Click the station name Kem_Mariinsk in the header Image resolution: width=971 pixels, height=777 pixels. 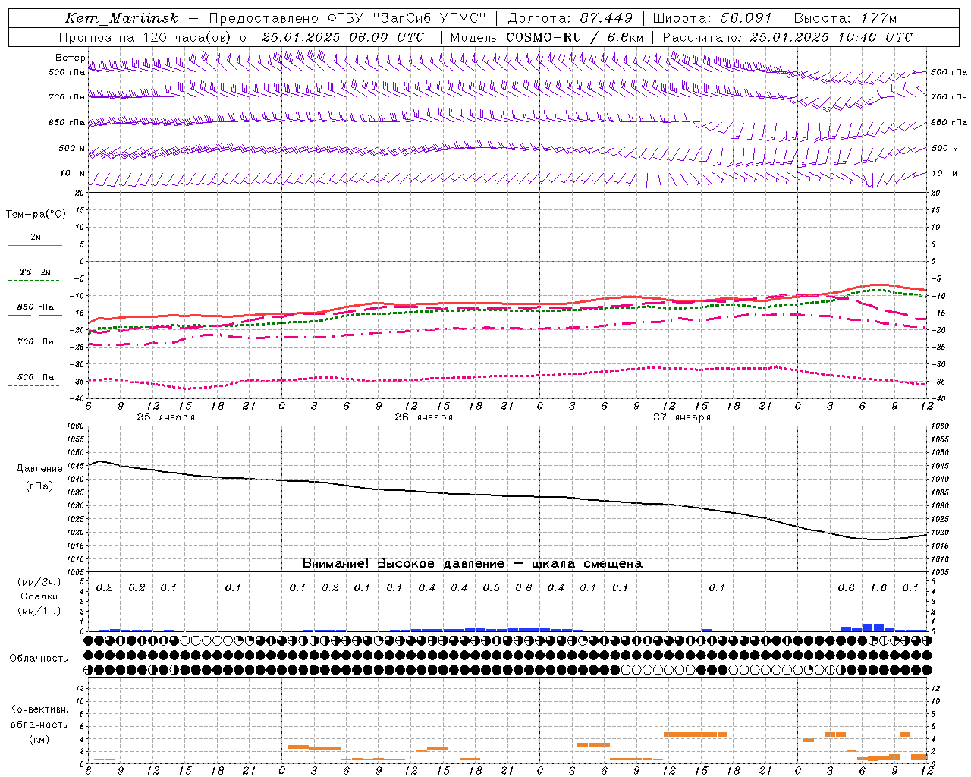121,18
